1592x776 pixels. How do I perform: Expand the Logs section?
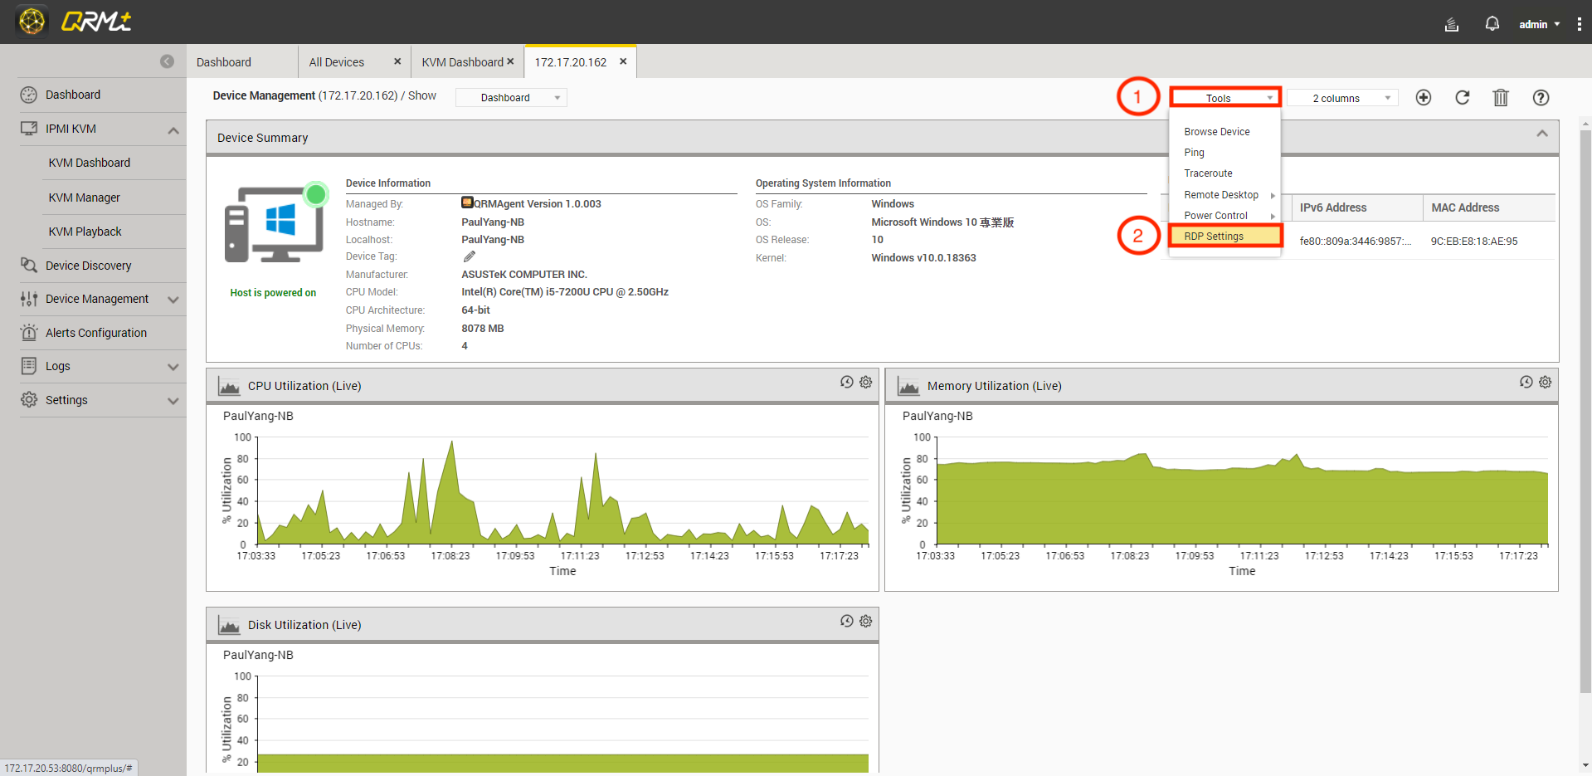point(173,367)
